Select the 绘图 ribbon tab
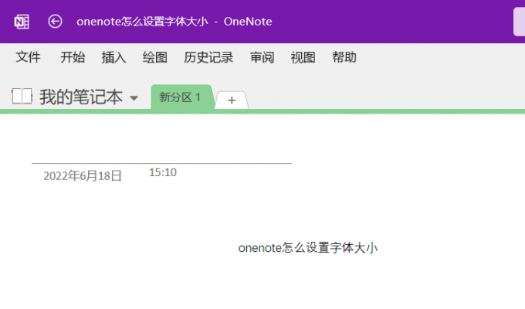 point(155,57)
